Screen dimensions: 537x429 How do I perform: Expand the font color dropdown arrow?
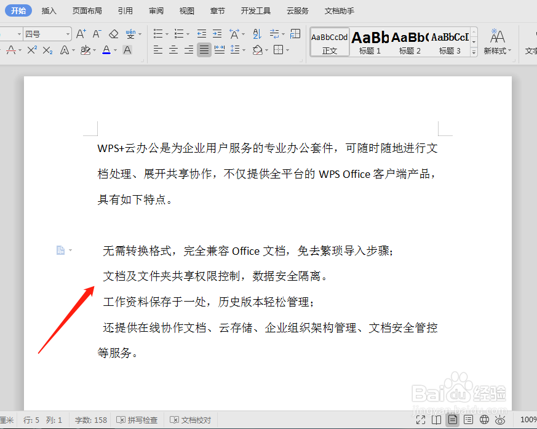click(x=115, y=50)
